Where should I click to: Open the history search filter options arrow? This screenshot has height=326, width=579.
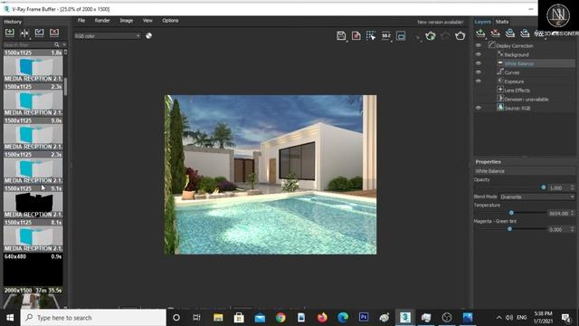pyautogui.click(x=64, y=44)
